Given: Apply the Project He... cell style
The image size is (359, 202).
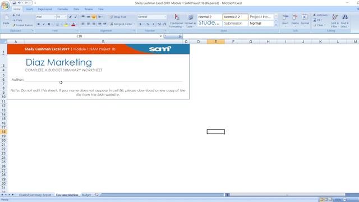Looking at the screenshot, I should 261,17.
